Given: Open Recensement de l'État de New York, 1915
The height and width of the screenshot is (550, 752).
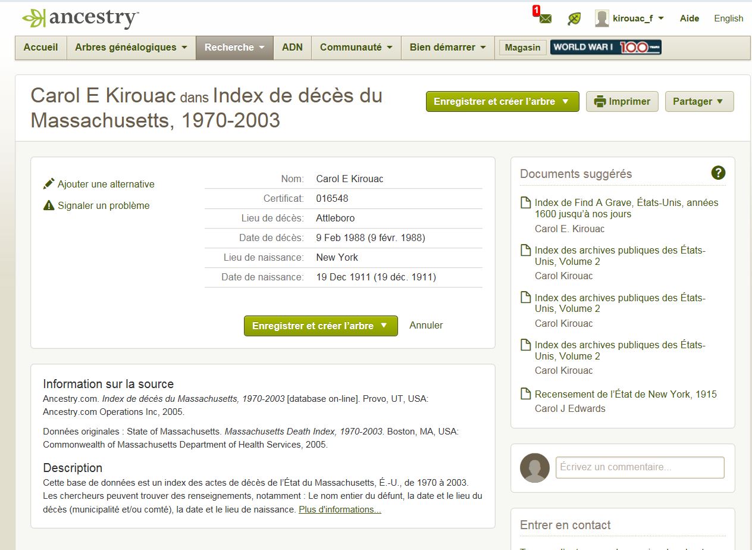Looking at the screenshot, I should point(626,394).
